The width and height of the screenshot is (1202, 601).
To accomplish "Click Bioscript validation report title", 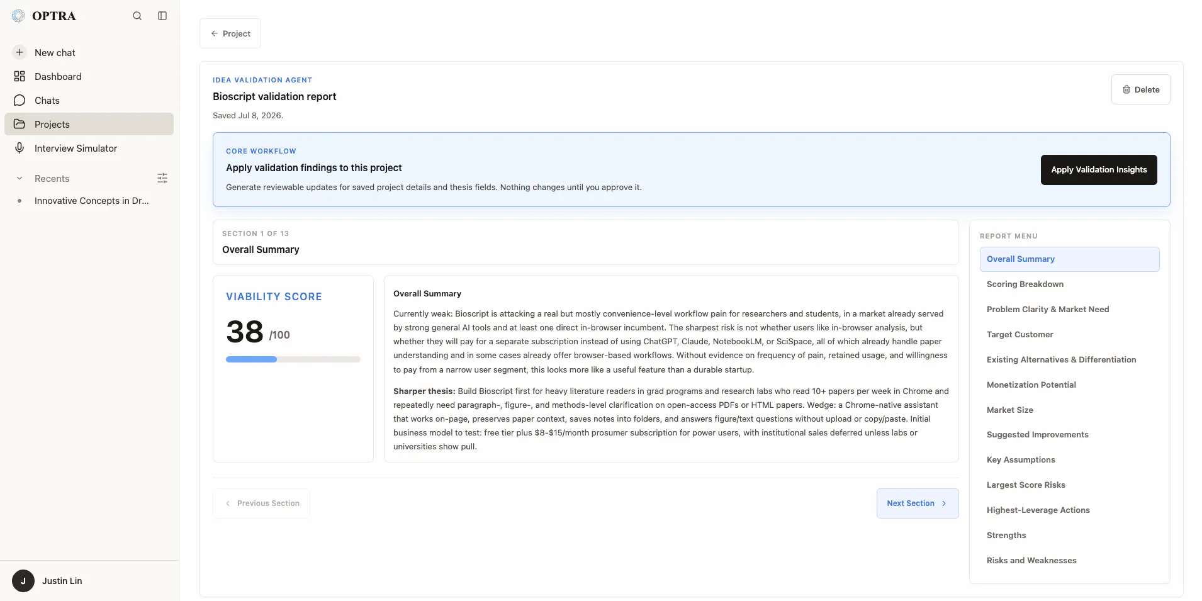I will point(274,96).
